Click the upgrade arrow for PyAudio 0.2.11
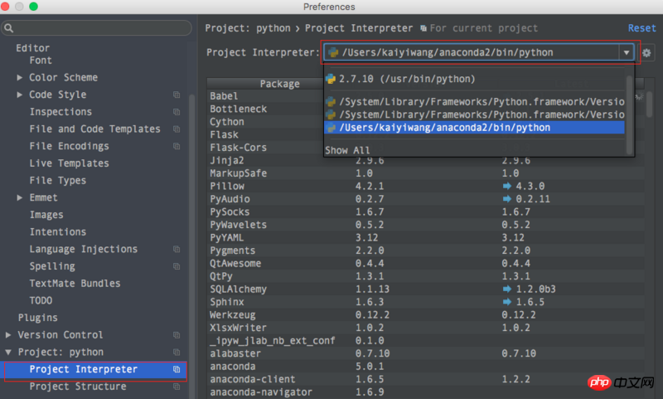The image size is (663, 399). tap(507, 199)
